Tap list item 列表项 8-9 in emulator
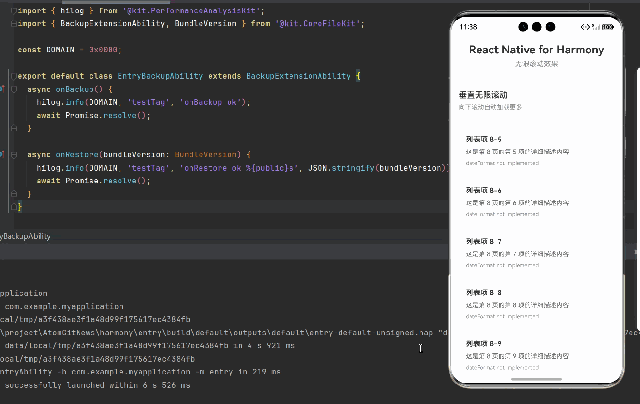 (x=537, y=355)
